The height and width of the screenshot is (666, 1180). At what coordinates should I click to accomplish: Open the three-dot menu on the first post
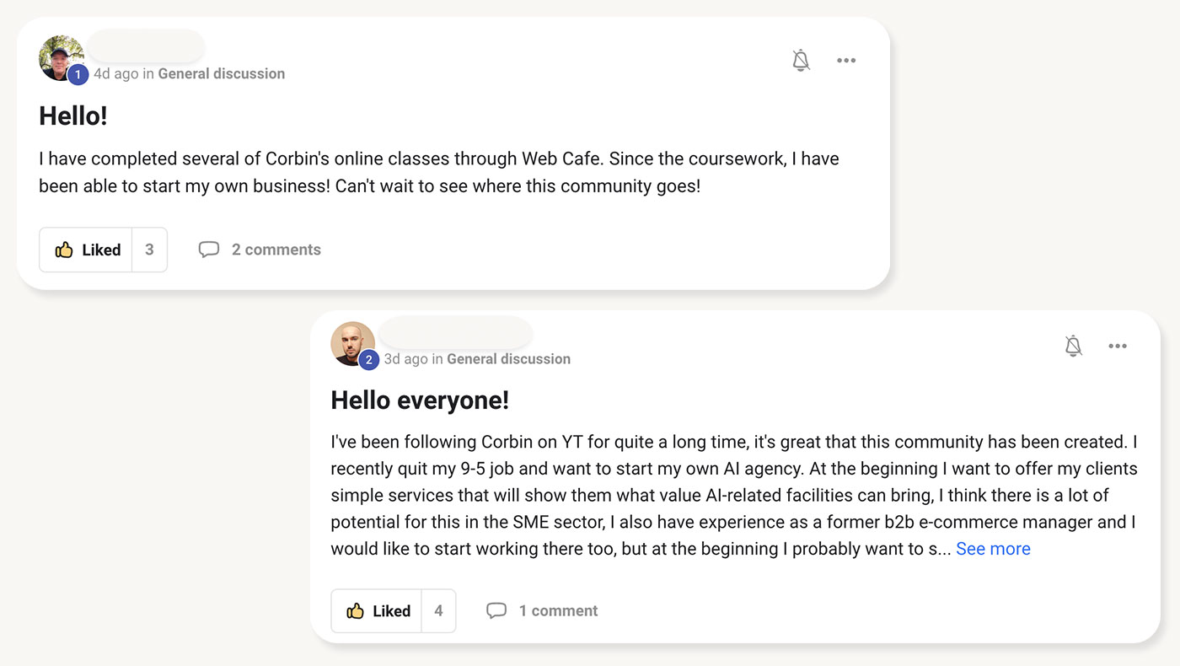point(846,60)
